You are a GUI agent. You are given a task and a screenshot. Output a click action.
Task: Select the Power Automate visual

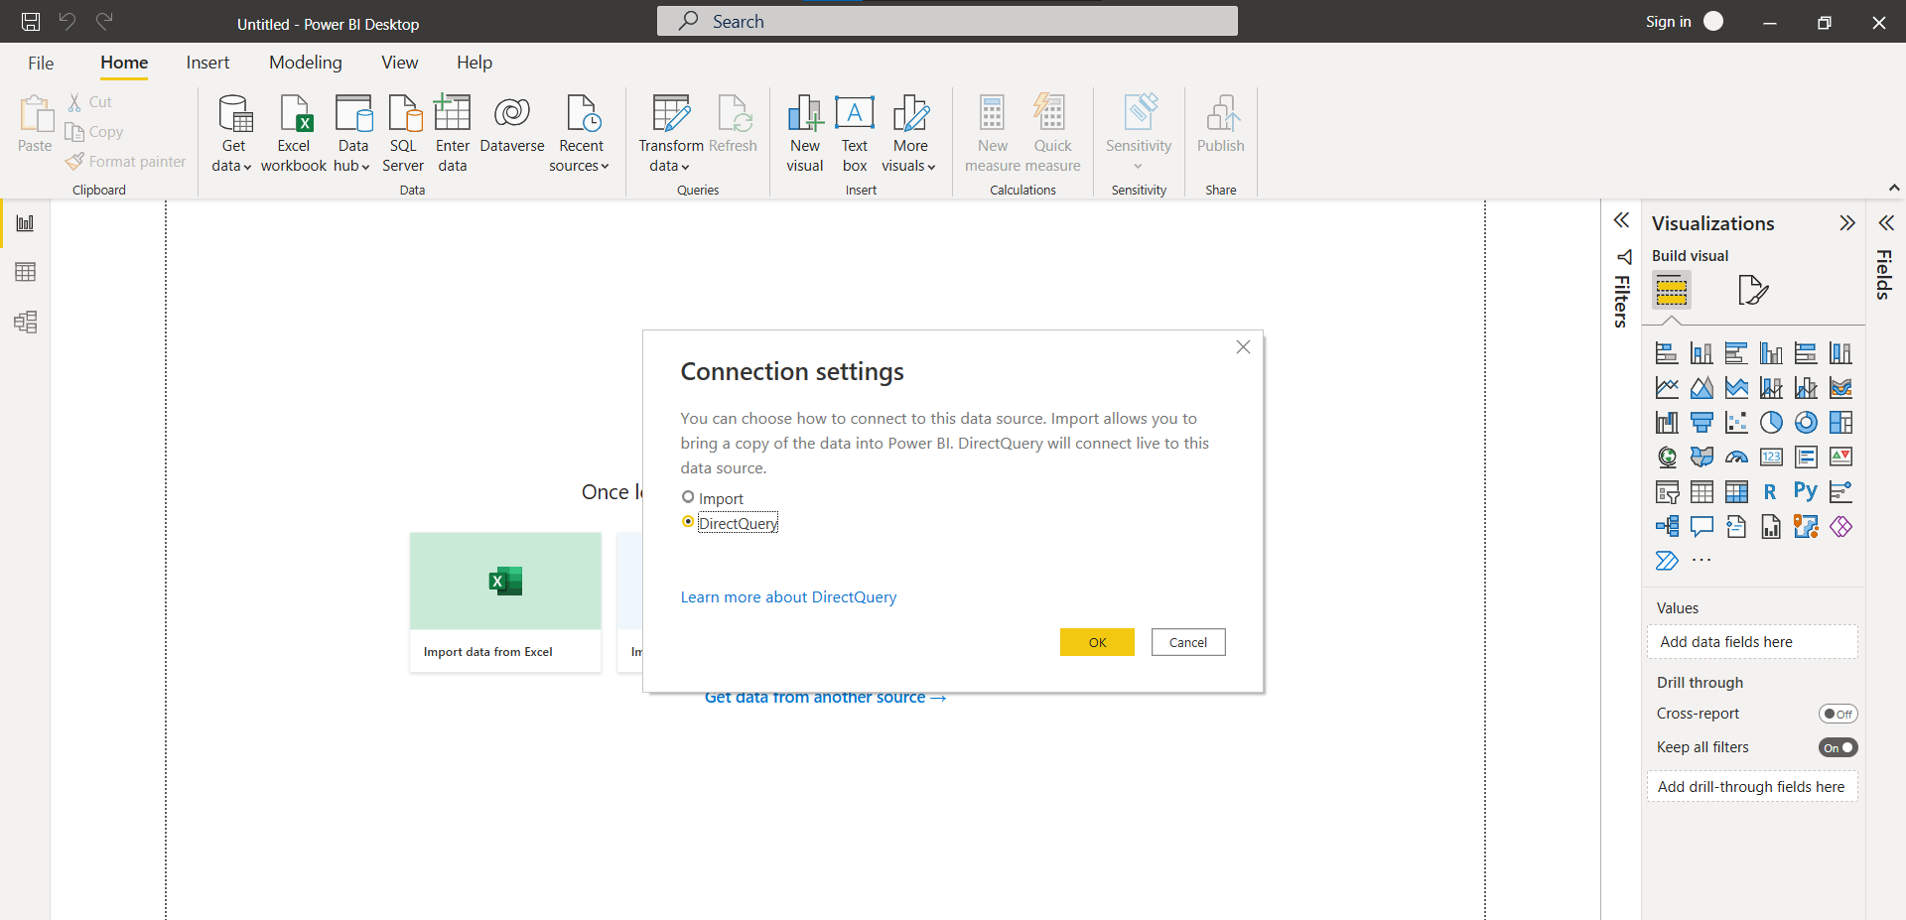point(1667,561)
